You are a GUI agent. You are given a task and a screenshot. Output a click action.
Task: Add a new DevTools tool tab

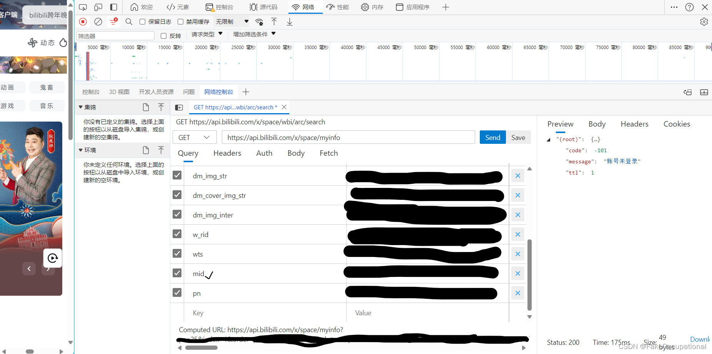click(x=446, y=7)
